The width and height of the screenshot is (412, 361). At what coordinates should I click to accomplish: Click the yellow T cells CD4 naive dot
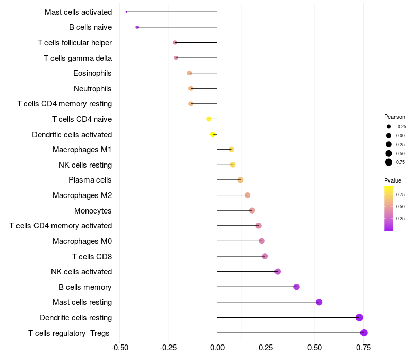pos(209,119)
